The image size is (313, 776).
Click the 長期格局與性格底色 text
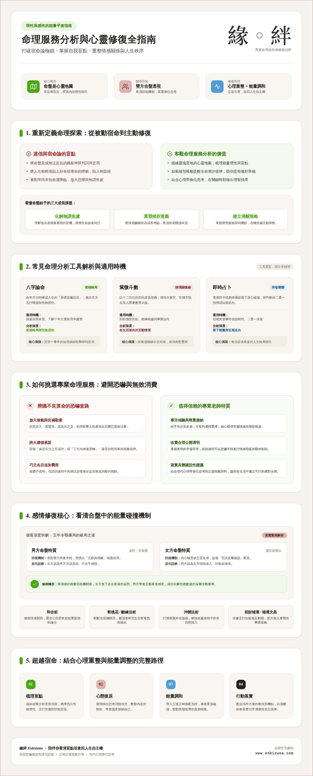[40, 330]
